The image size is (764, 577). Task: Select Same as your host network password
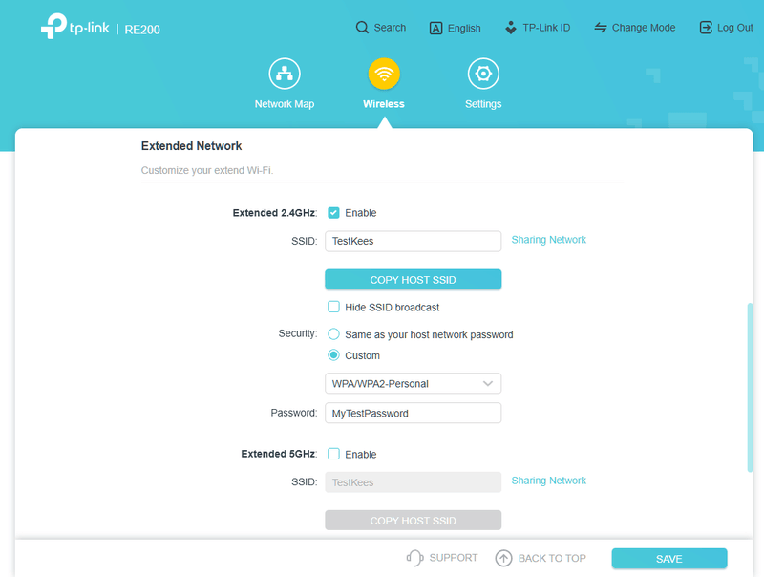333,334
